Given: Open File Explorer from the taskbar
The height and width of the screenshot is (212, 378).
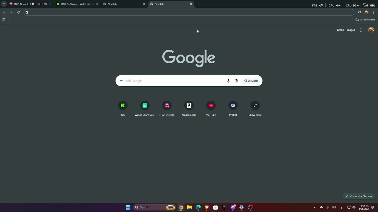Looking at the screenshot, I should 190,207.
